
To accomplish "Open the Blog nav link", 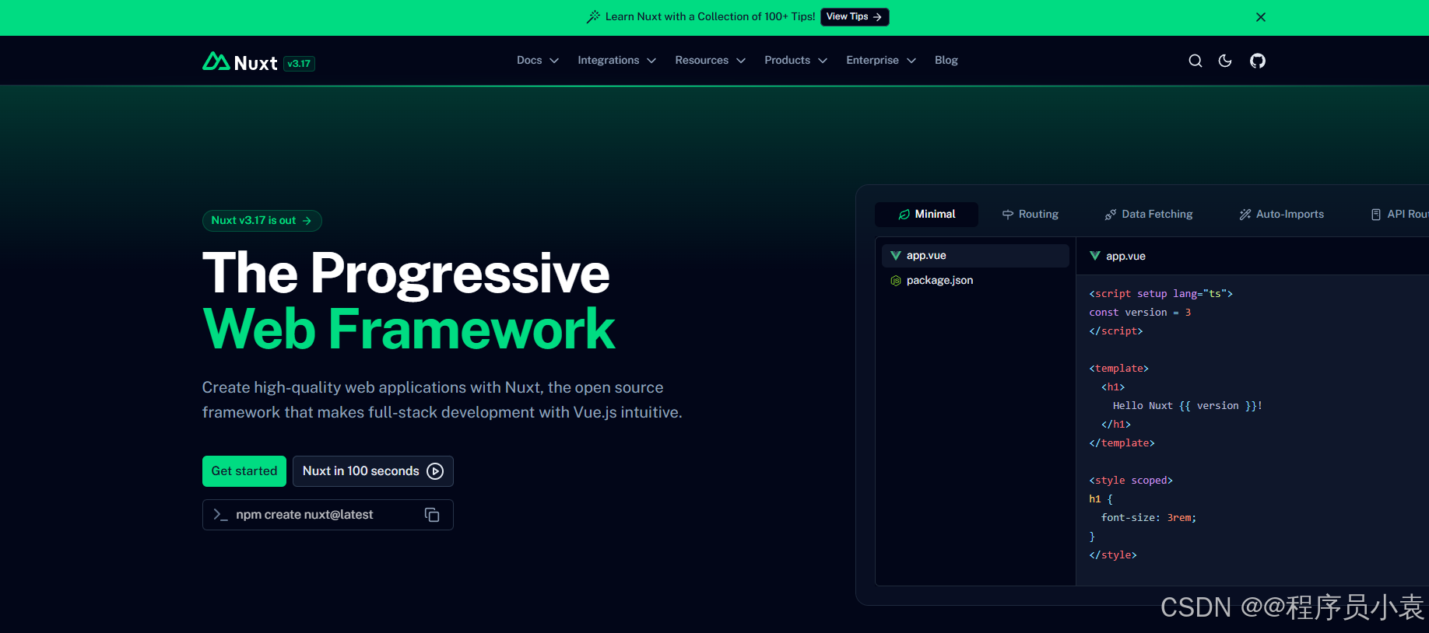I will (946, 61).
